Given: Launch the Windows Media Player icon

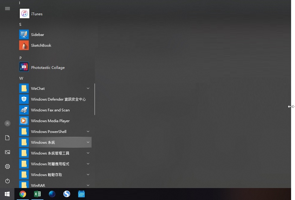Looking at the screenshot, I should click(24, 121).
